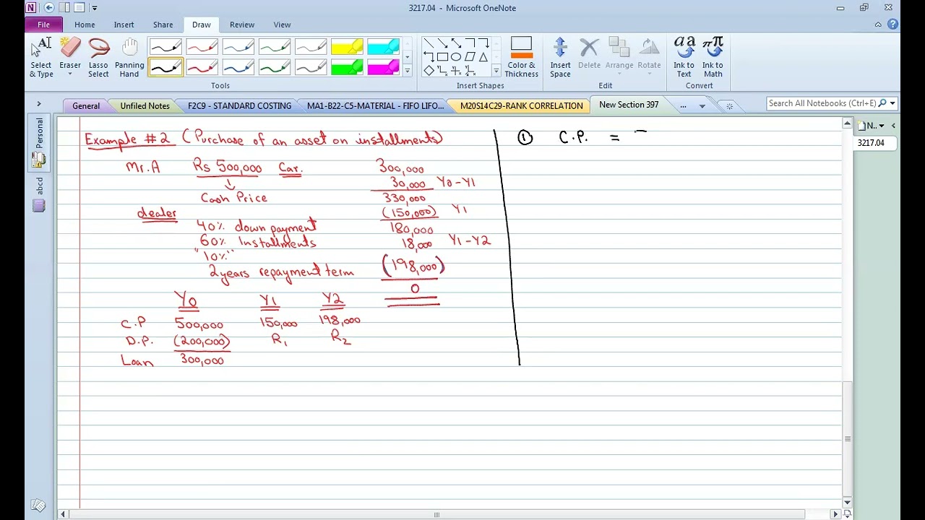
Task: Switch to the Insert ribbon tab
Action: click(124, 25)
